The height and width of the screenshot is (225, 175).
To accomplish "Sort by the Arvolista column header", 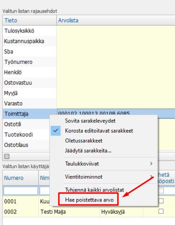I will pyautogui.click(x=116, y=20).
